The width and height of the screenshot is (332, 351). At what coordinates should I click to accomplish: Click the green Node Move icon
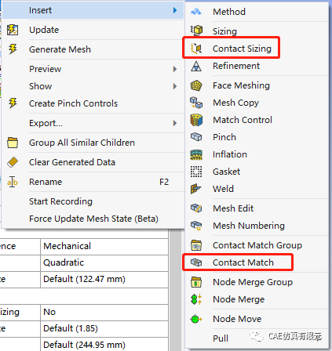(x=196, y=319)
